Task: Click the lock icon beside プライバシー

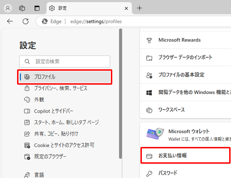Action: 27,88
